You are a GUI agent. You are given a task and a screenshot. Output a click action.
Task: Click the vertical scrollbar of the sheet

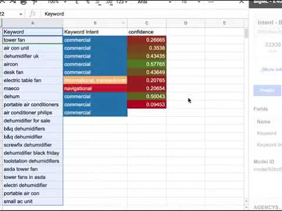(246, 33)
